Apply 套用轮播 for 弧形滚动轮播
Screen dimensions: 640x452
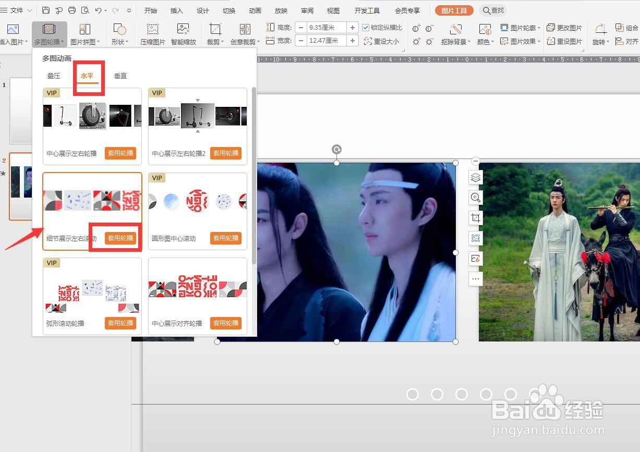pyautogui.click(x=120, y=323)
